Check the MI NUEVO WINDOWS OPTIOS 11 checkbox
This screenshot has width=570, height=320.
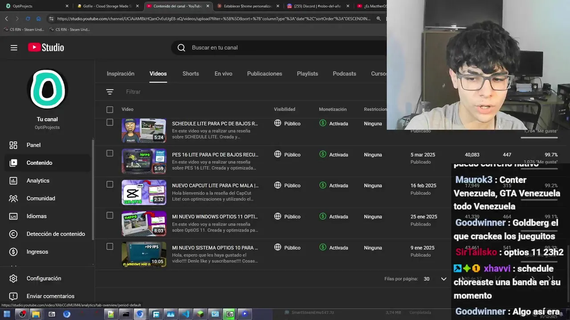[110, 216]
